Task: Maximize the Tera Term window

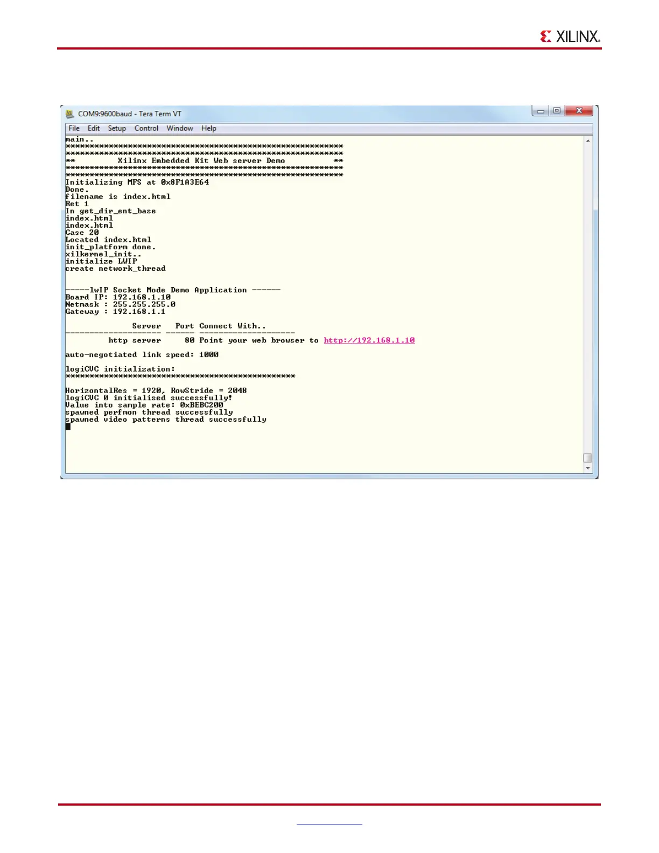Action: coord(557,111)
